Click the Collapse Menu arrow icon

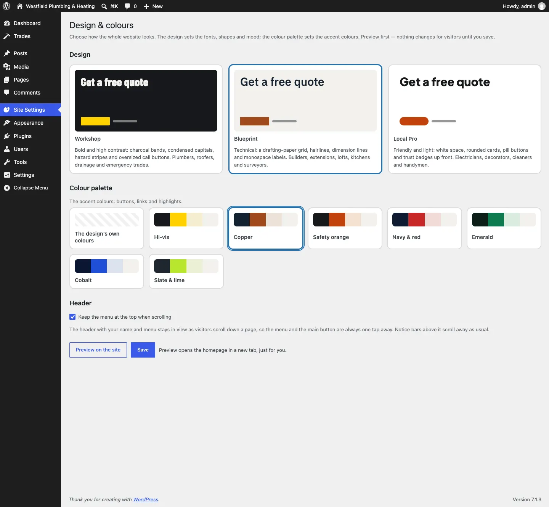[6, 188]
